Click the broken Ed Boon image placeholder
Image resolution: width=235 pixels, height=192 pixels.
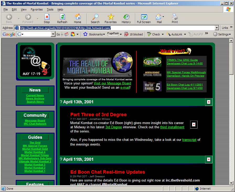194,125
